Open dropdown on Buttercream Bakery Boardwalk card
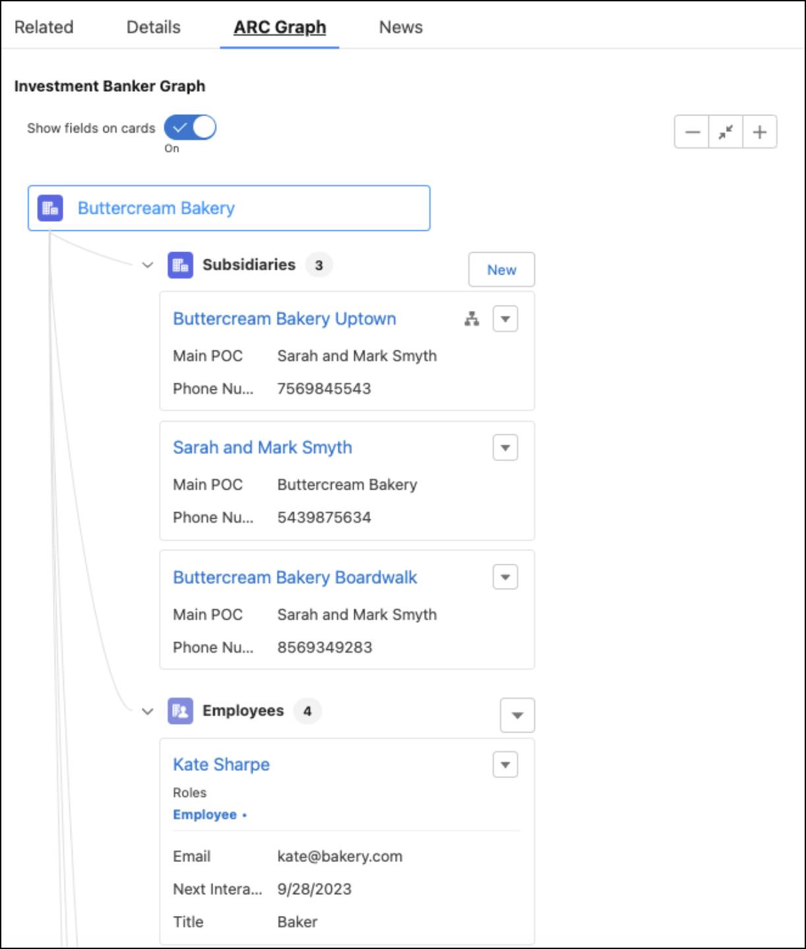This screenshot has width=806, height=949. [505, 577]
